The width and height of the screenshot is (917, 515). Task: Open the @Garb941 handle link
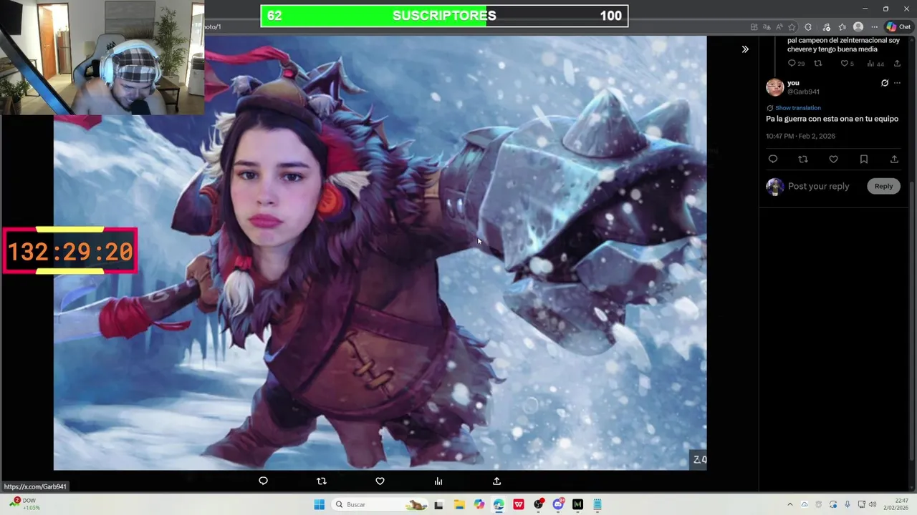point(803,92)
